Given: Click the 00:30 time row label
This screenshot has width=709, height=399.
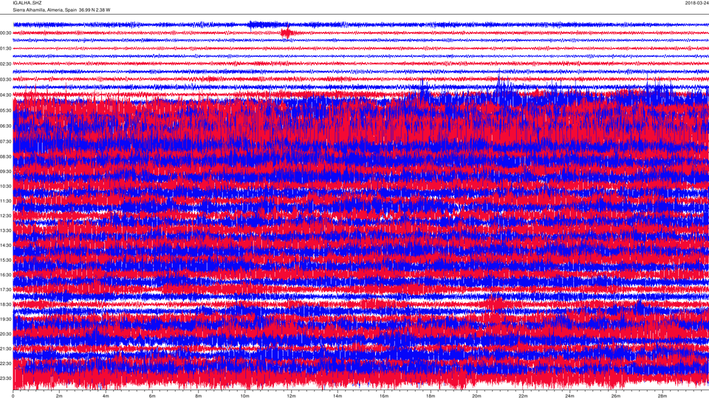Looking at the screenshot, I should [6, 33].
